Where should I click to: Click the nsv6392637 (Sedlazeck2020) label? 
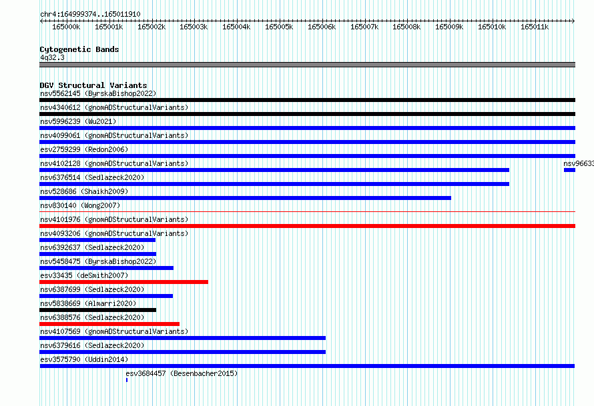pyautogui.click(x=92, y=247)
